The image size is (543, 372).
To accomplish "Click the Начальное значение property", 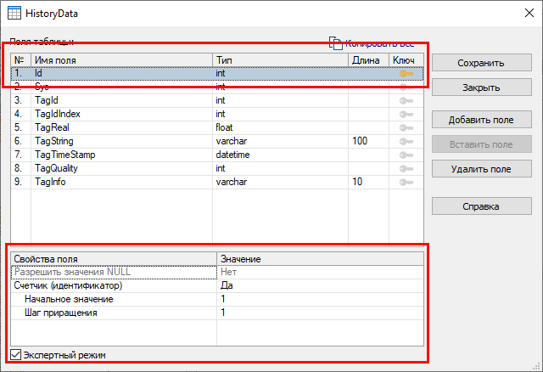I will 114,299.
